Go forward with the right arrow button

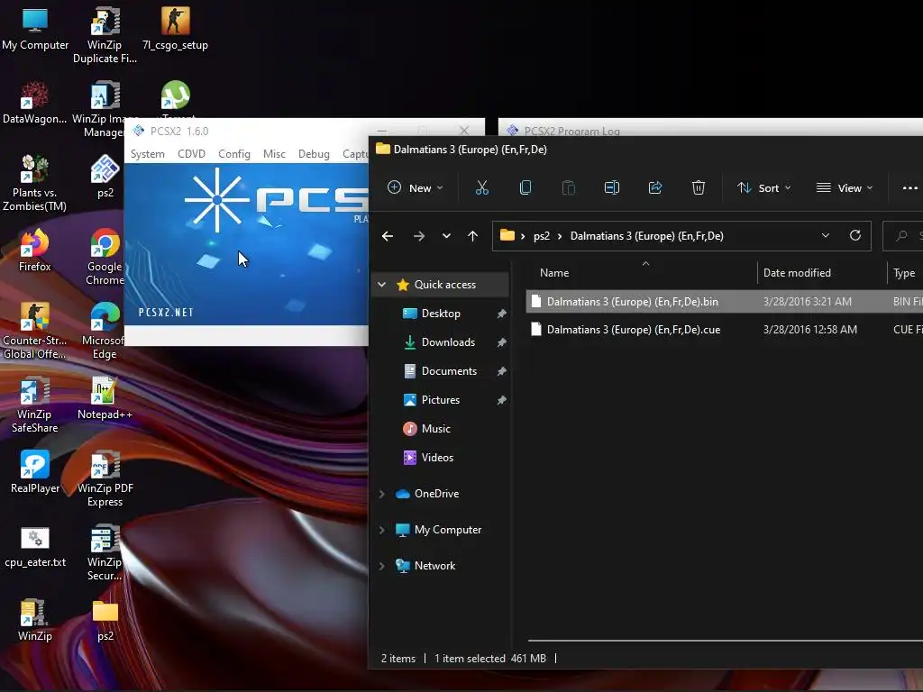coord(419,236)
